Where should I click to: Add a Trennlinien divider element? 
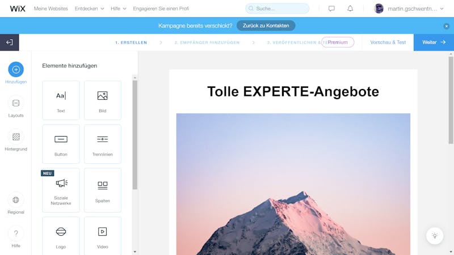pos(103,144)
